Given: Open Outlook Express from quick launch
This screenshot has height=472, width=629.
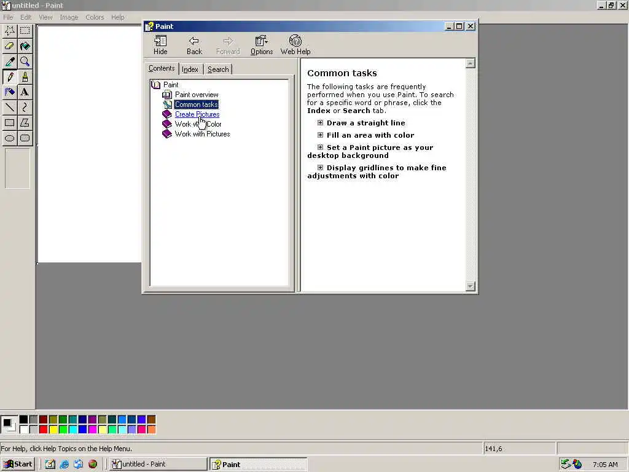Looking at the screenshot, I should point(78,464).
